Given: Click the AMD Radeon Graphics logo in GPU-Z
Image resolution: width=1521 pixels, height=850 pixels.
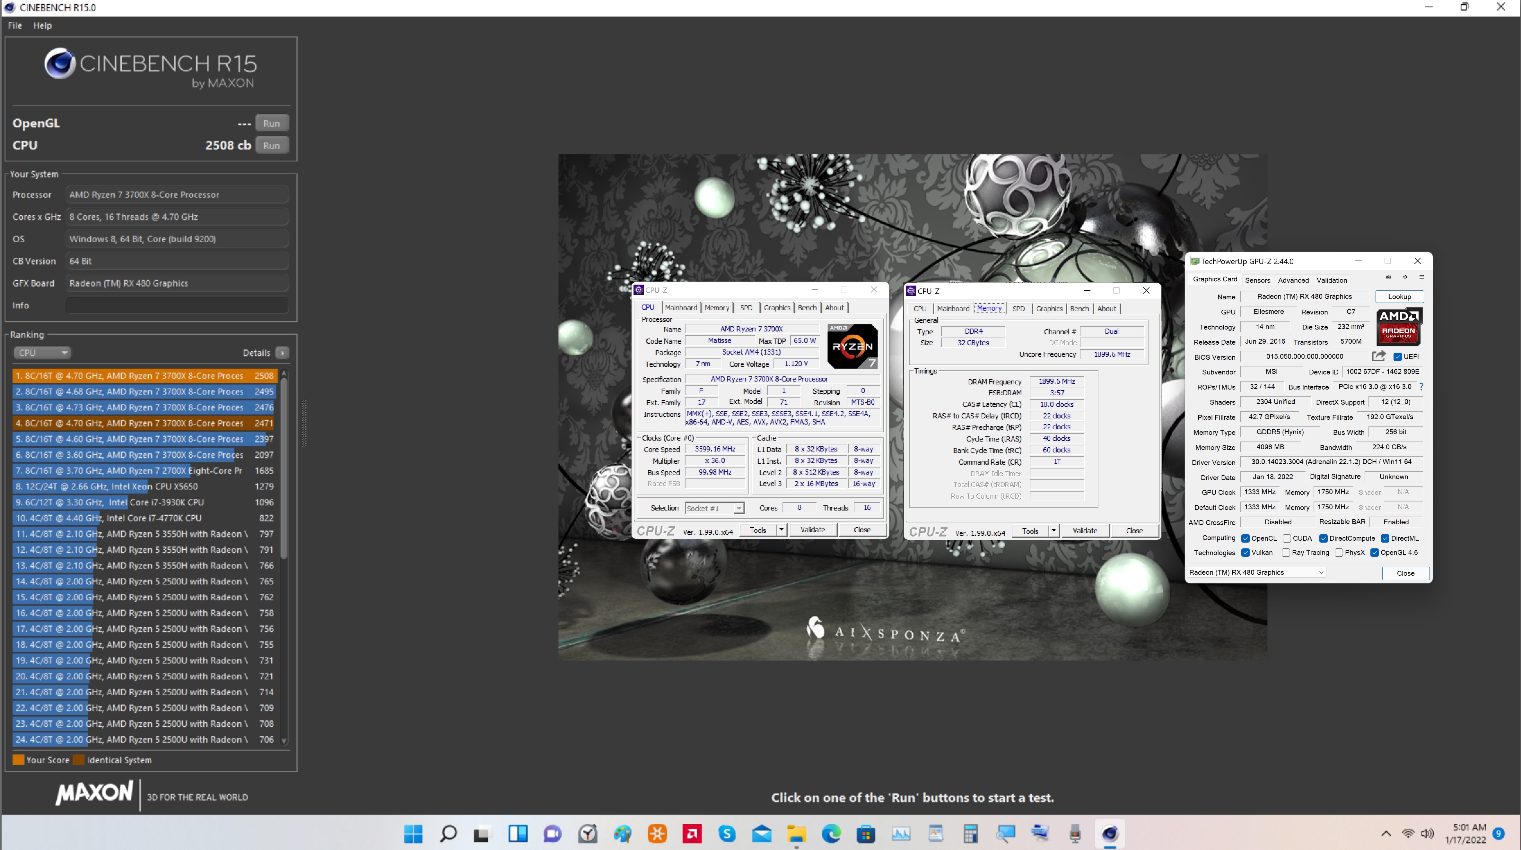Looking at the screenshot, I should coord(1399,326).
